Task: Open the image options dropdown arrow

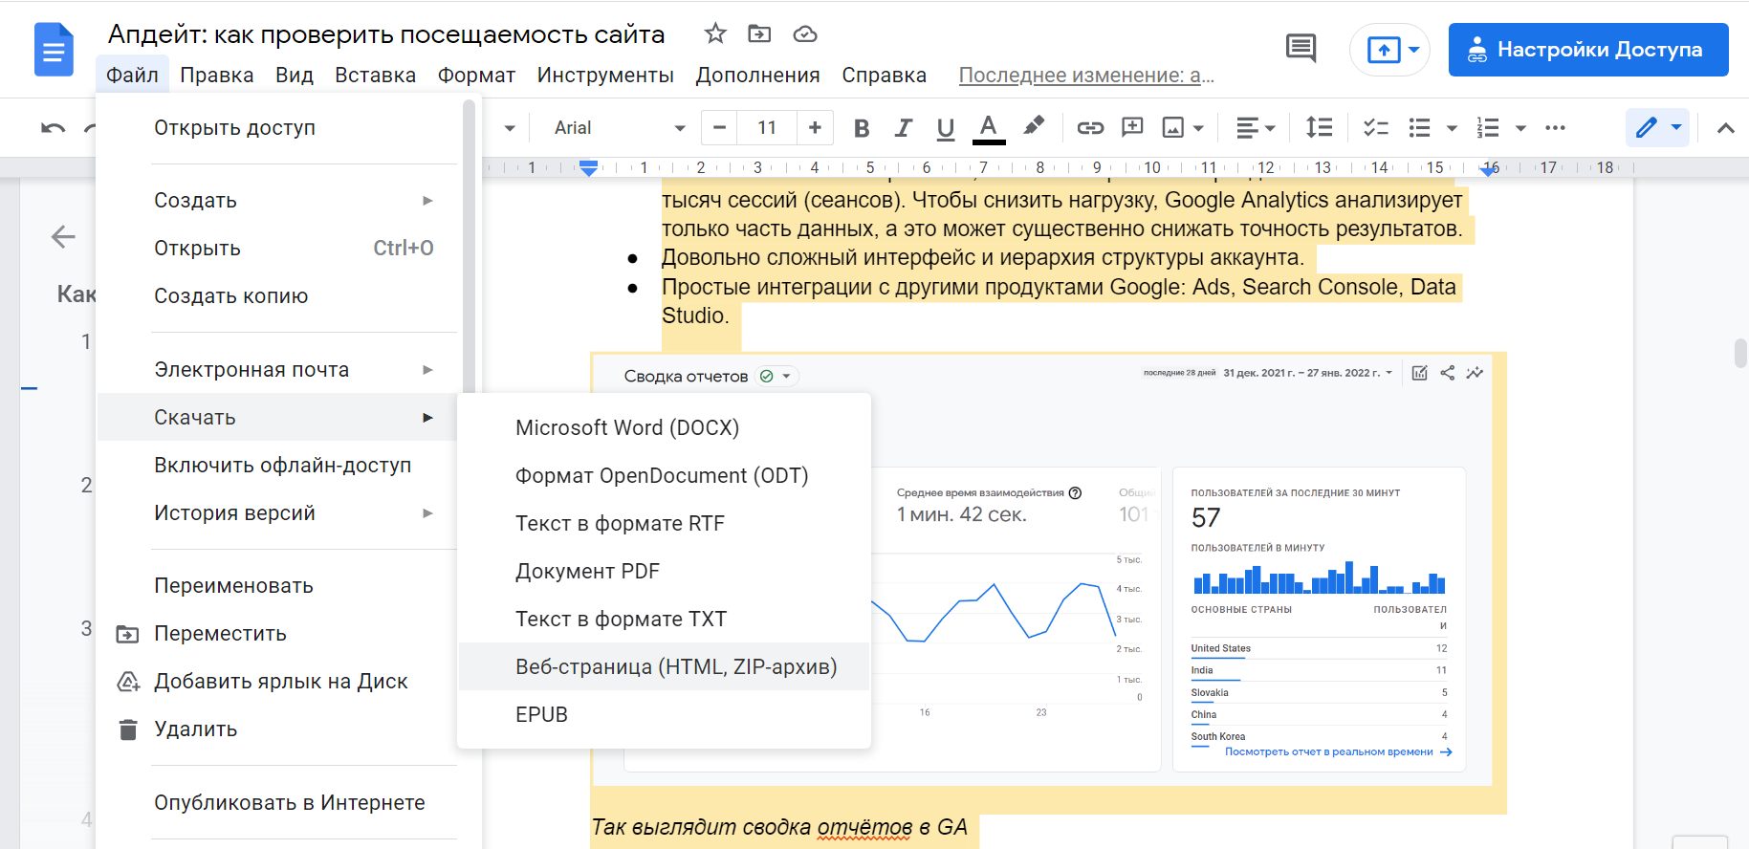Action: point(1198,128)
